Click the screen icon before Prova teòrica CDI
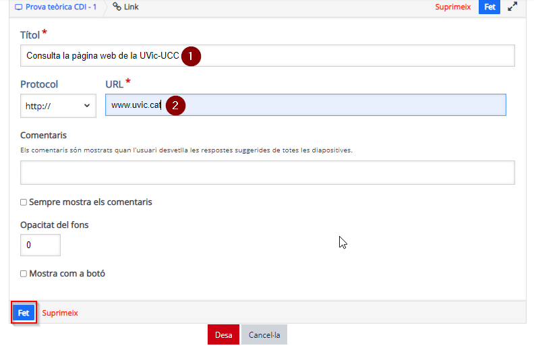The width and height of the screenshot is (534, 354). click(18, 7)
